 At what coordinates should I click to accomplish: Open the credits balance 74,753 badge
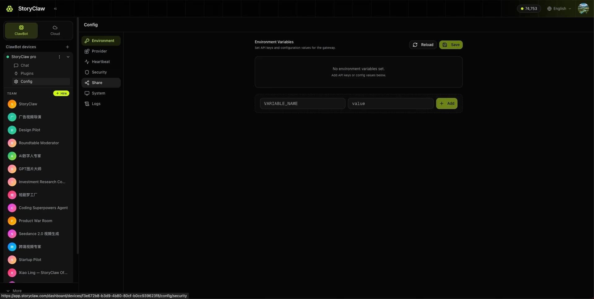(x=529, y=9)
